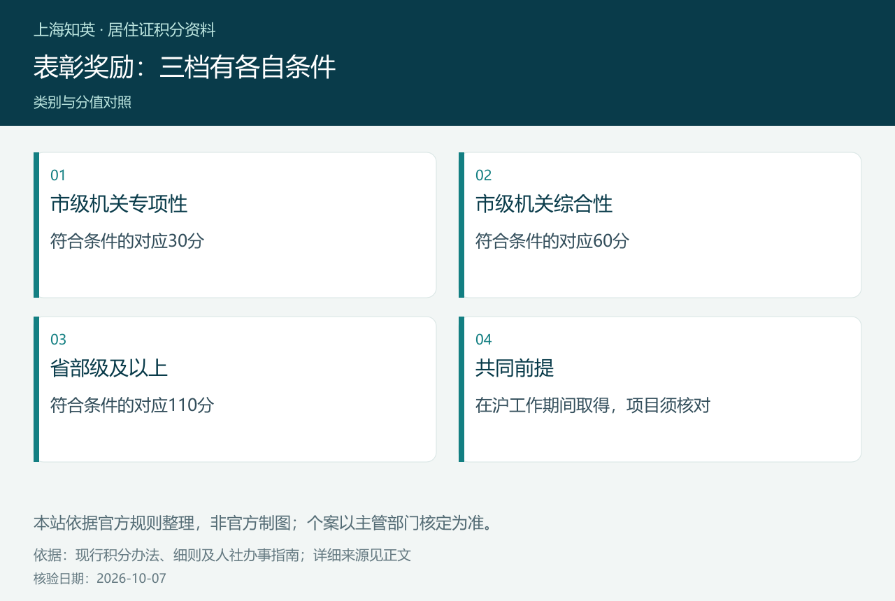Click the text 符合条件的对应30分

click(127, 241)
